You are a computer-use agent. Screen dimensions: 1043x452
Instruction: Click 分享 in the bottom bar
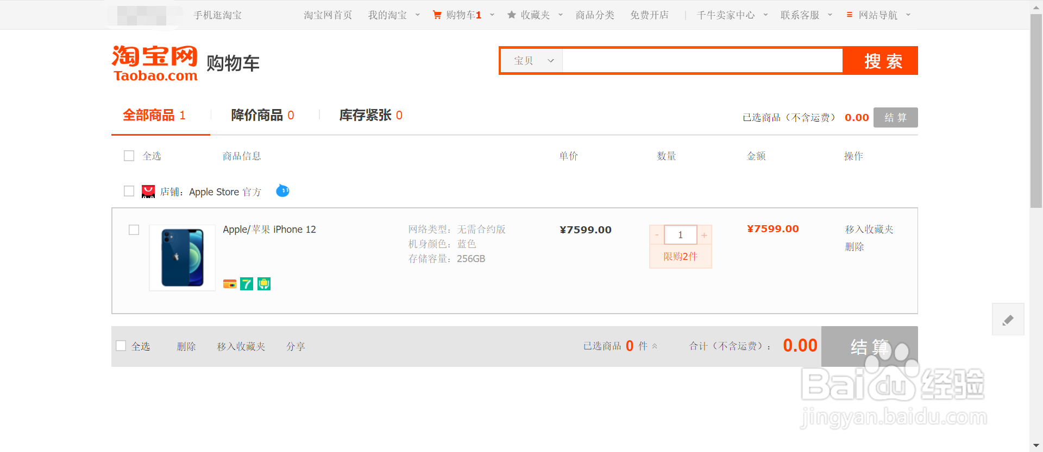tap(296, 346)
